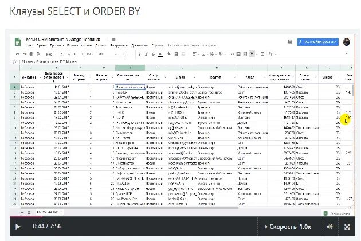Apply percent number format

[69, 54]
